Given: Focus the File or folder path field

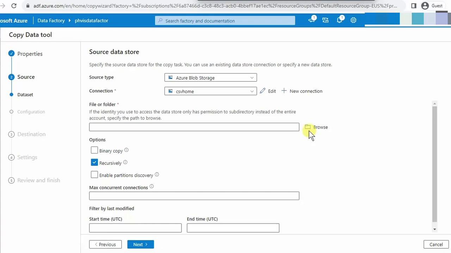Looking at the screenshot, I should click(194, 127).
